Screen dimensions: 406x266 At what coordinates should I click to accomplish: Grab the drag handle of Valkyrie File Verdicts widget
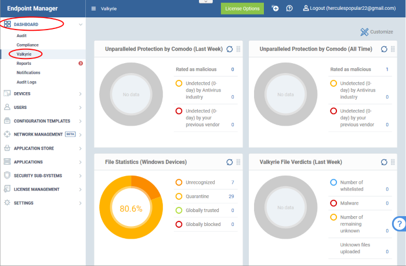393,162
